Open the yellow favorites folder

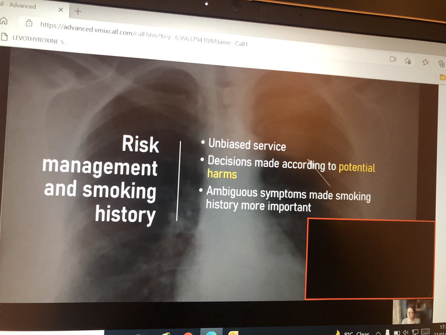point(443,77)
